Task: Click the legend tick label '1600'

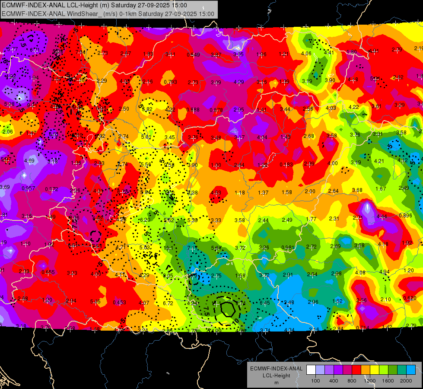Action: coord(388,381)
